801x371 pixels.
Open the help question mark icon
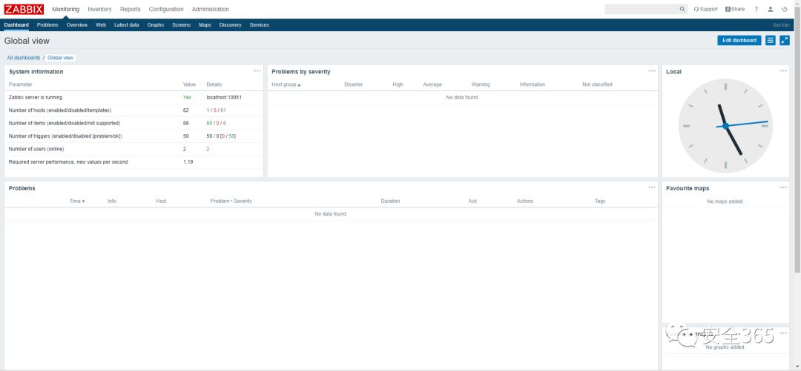coord(756,9)
